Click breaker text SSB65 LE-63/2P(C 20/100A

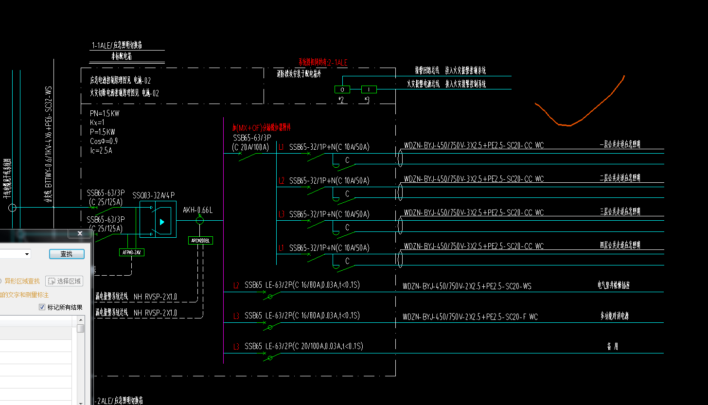tap(304, 346)
